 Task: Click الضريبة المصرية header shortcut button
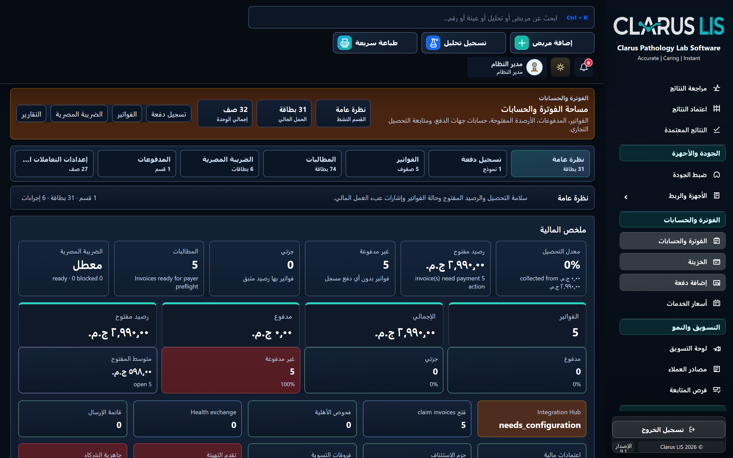(79, 114)
